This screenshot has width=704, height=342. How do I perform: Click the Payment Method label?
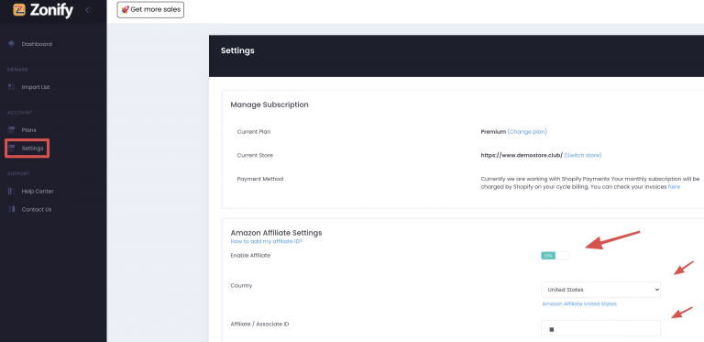tap(260, 179)
